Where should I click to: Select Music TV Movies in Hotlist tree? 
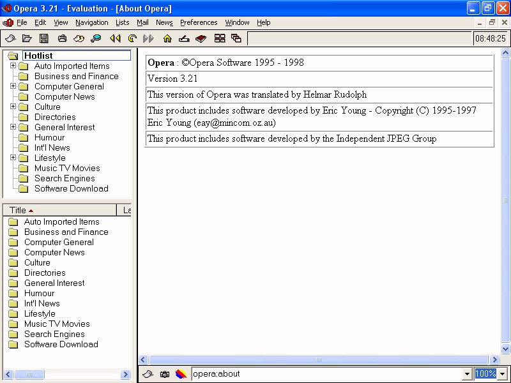[67, 169]
